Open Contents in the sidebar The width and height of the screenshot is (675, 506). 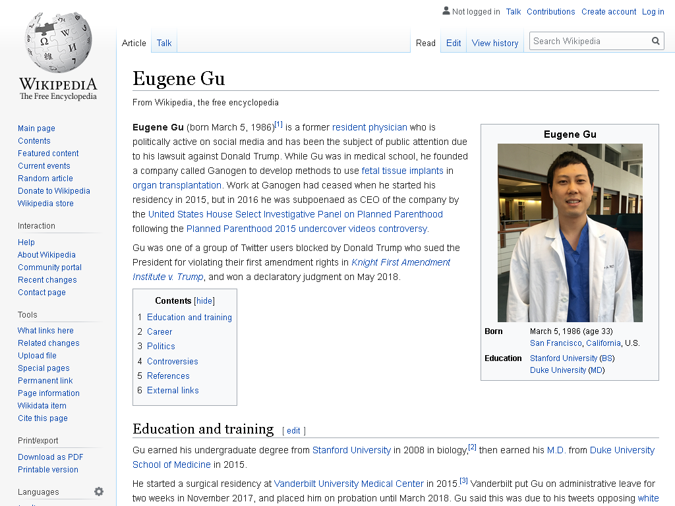34,141
